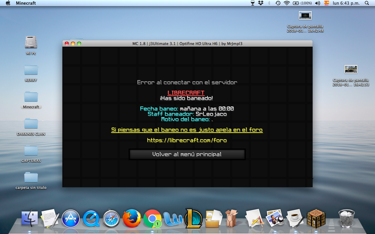Open Finder from the Dock

(x=30, y=219)
